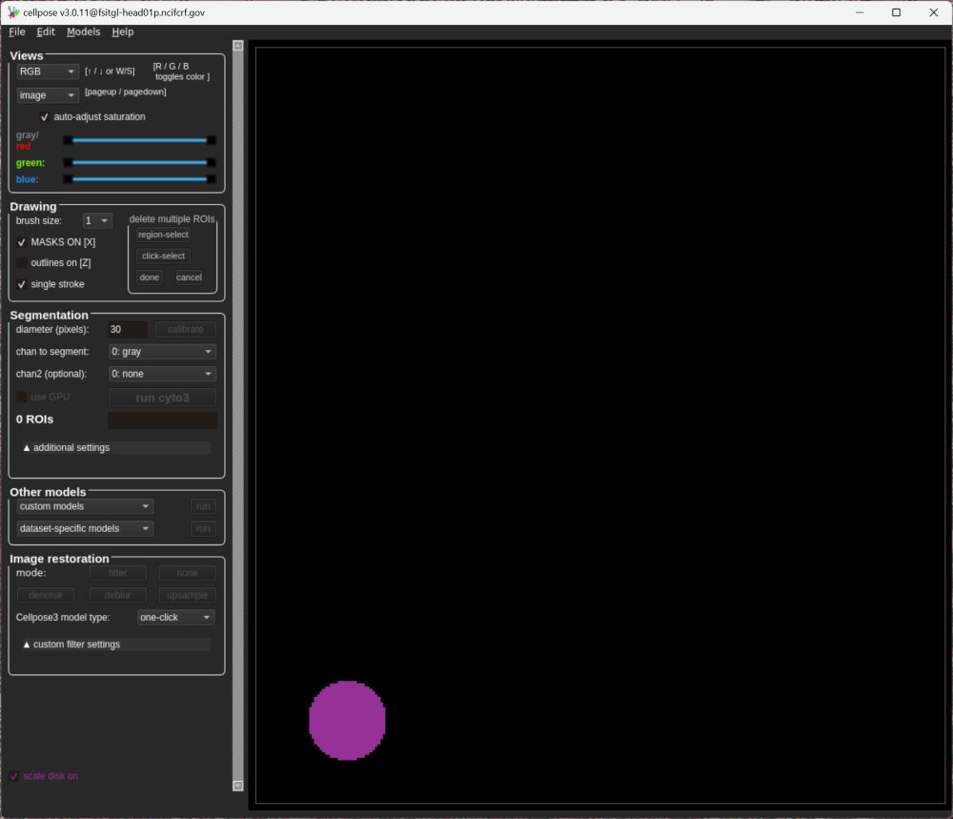Image resolution: width=953 pixels, height=819 pixels.
Task: Click the click-select button
Action: point(163,256)
